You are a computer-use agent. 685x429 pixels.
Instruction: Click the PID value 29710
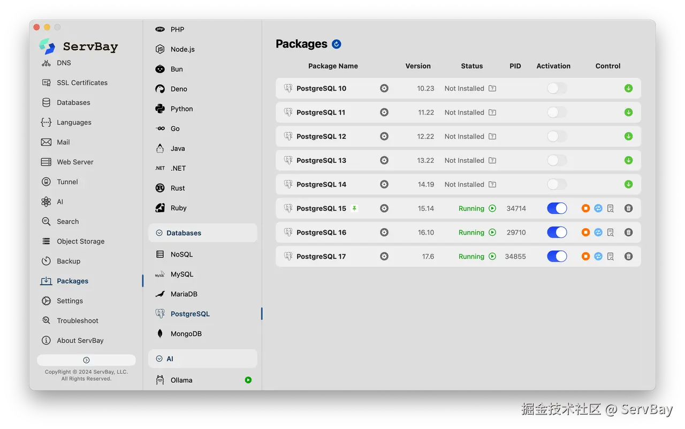pos(516,232)
